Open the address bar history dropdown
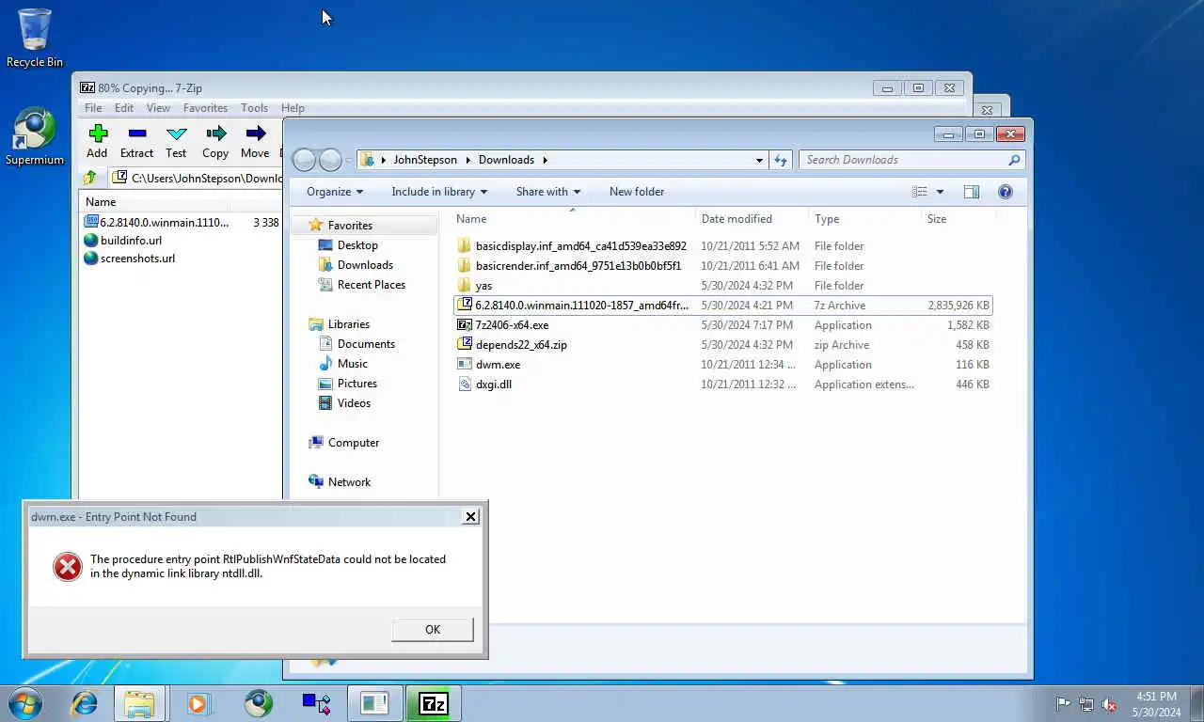 (759, 160)
